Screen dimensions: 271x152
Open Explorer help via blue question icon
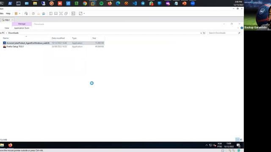[242, 28]
